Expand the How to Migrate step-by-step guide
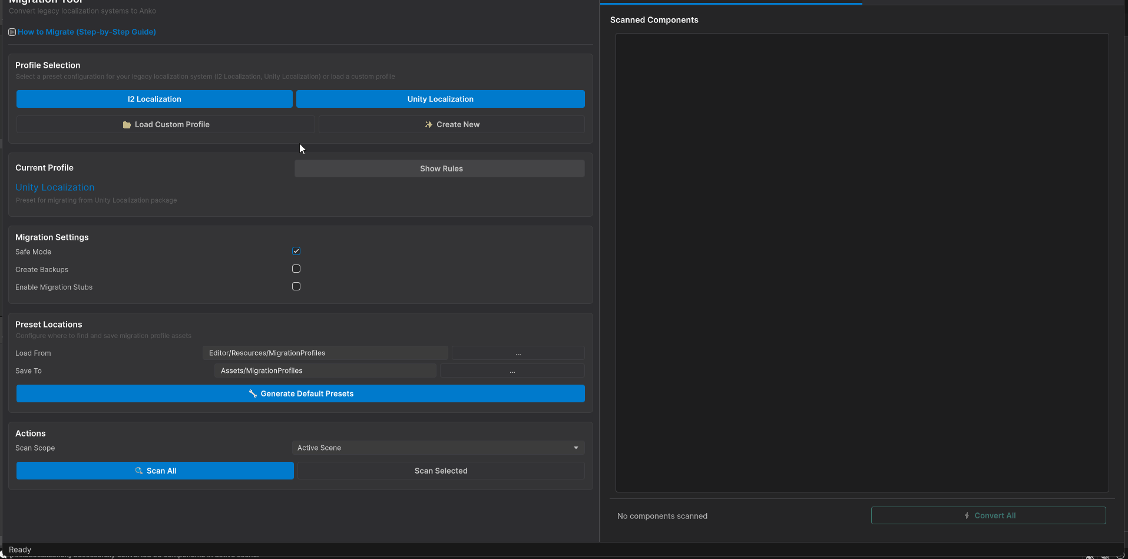 [x=86, y=32]
